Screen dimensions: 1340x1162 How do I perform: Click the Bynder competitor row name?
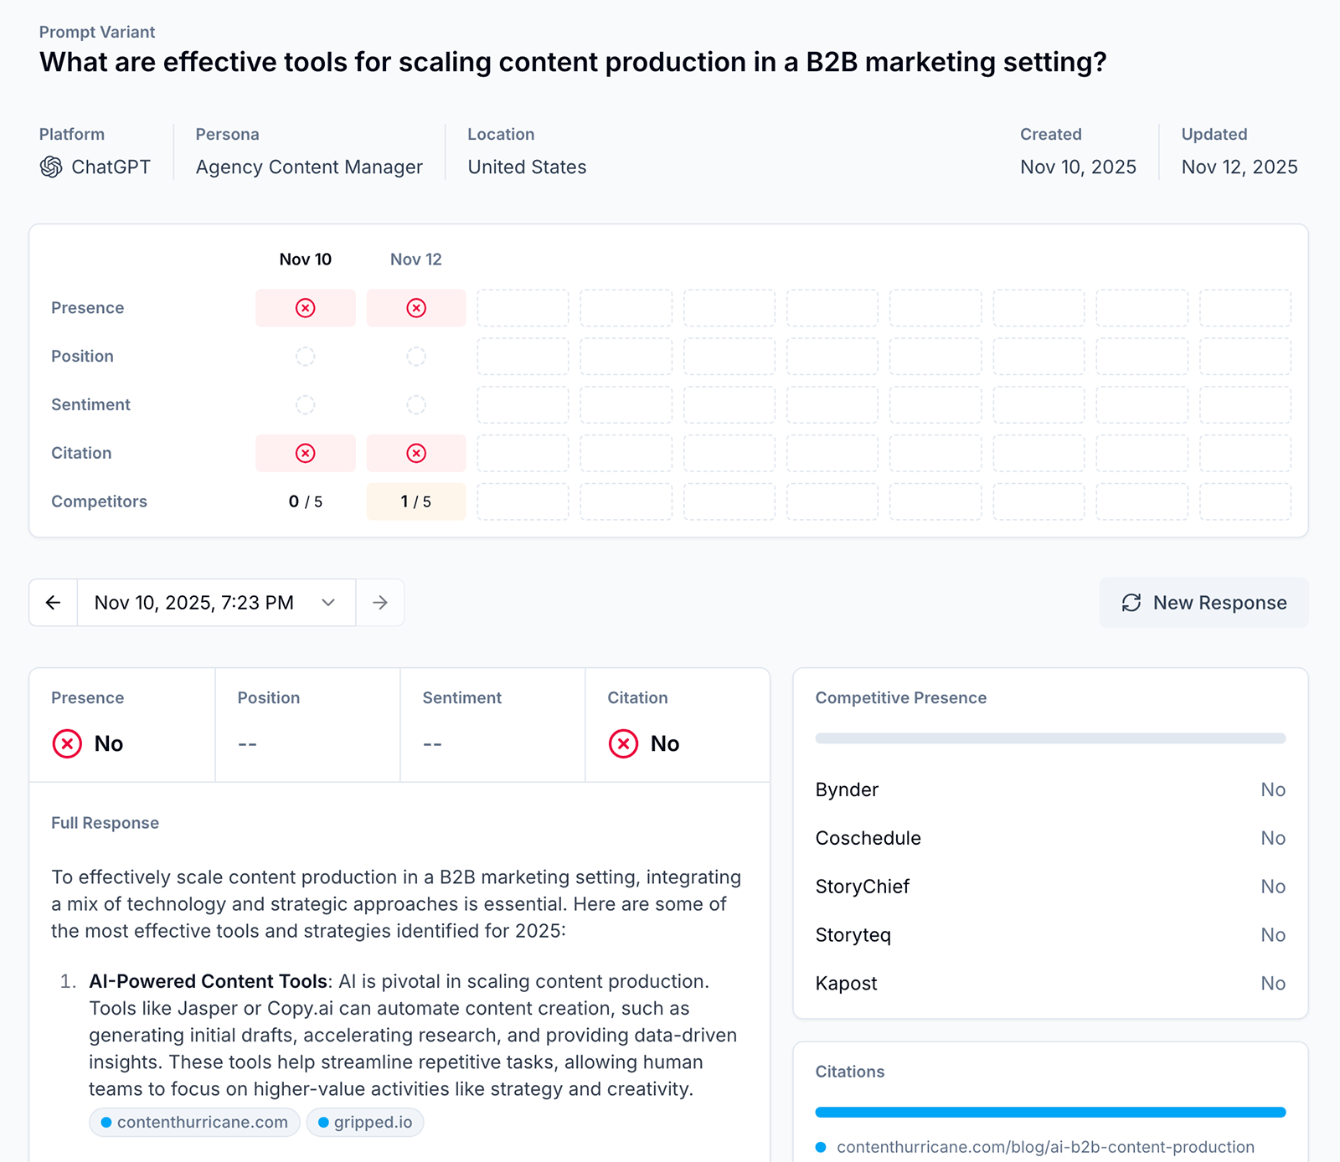click(847, 789)
